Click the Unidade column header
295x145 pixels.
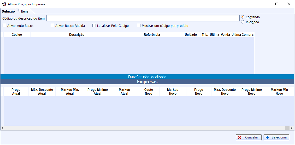coord(191,35)
